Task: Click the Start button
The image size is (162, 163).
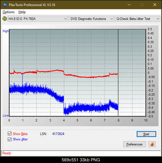Action: (146, 134)
